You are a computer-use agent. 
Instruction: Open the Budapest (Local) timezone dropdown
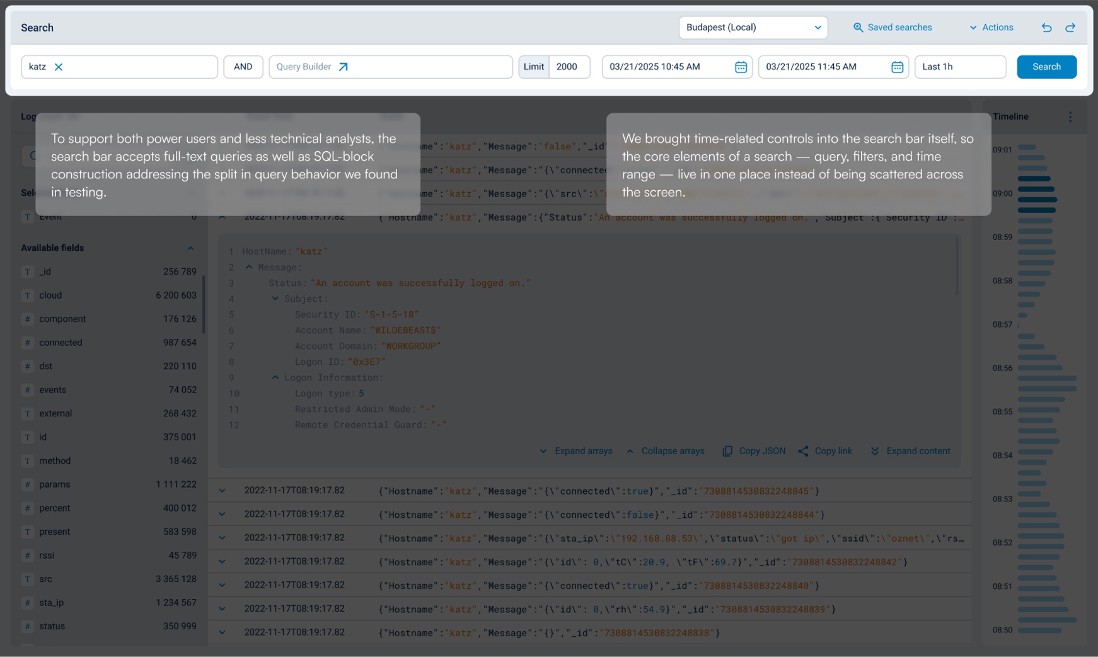point(753,28)
